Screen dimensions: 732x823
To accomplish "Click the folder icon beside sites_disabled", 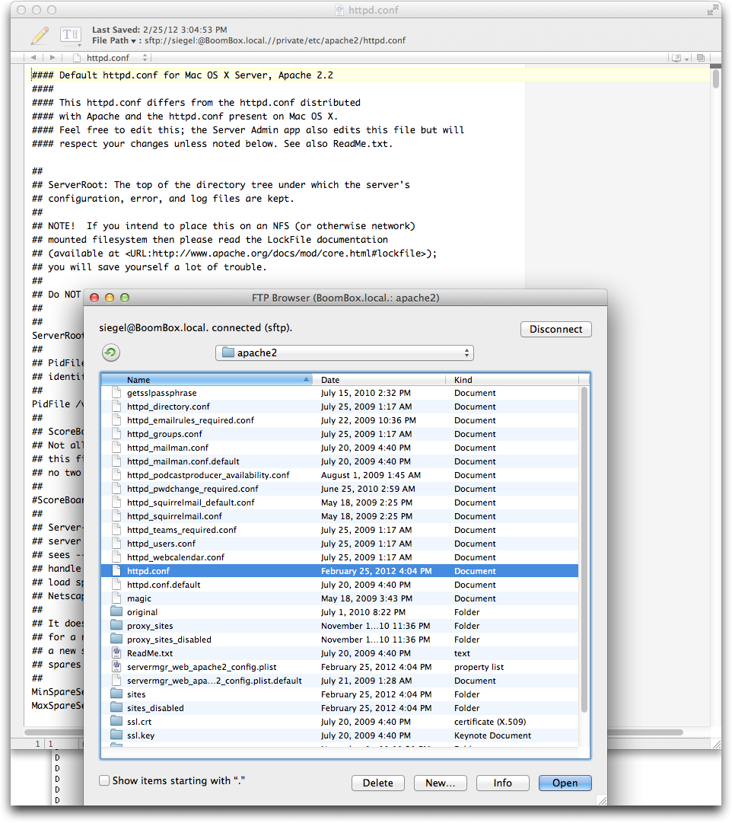I will [116, 707].
